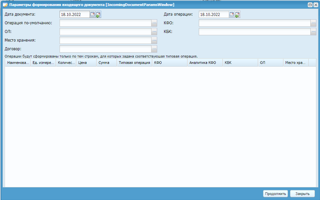Screen dimensions: 320x200
Task: Sort by Ед. измерения column header
Action: click(43, 63)
